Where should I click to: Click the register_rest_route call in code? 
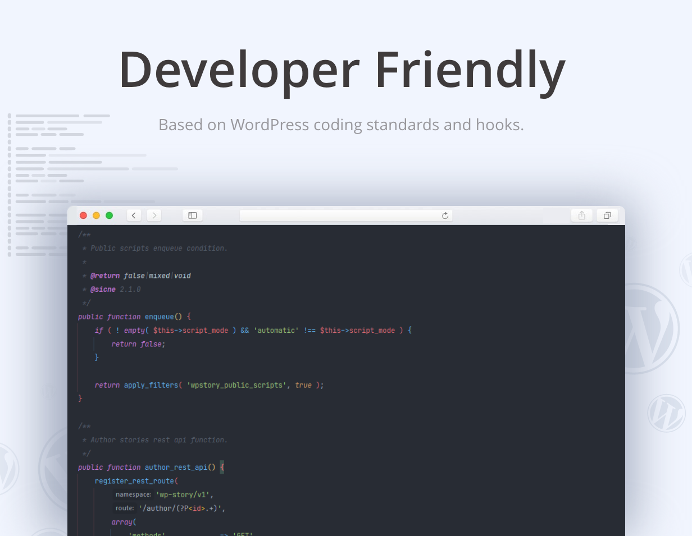click(134, 481)
